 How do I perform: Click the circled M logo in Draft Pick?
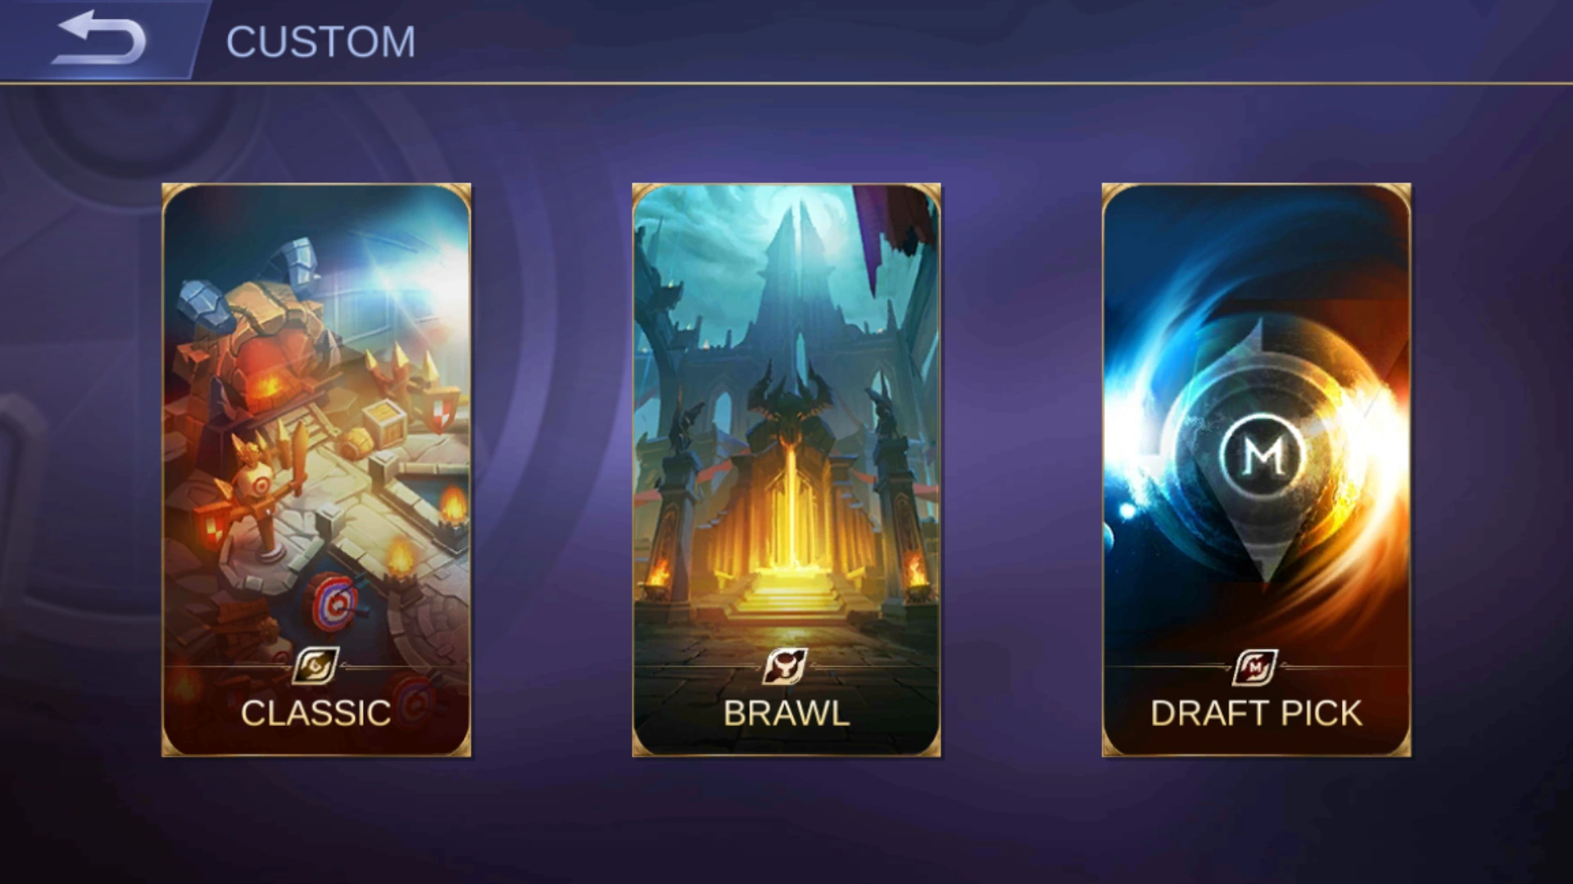[x=1262, y=457]
